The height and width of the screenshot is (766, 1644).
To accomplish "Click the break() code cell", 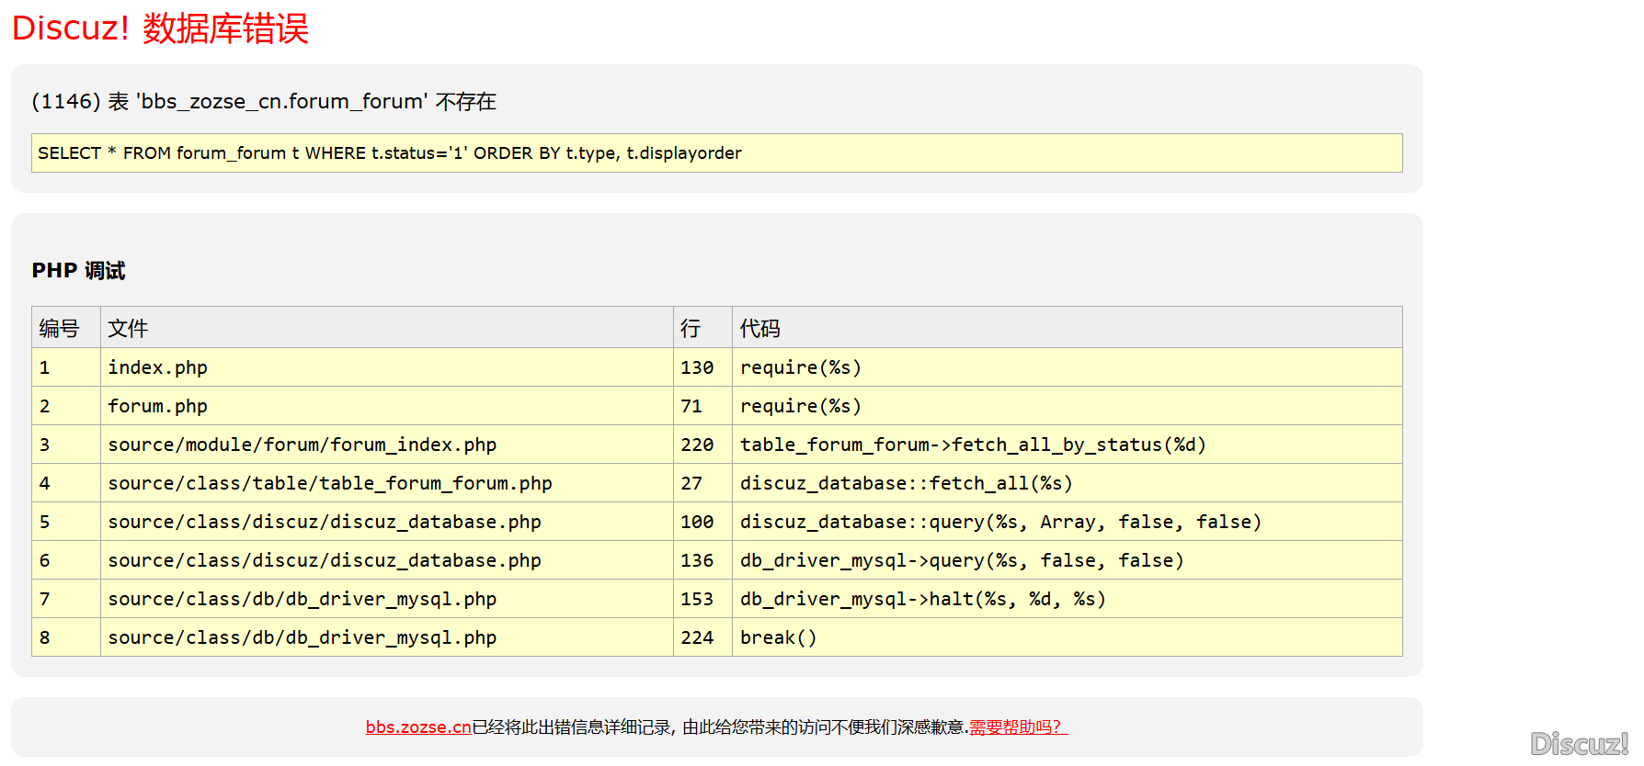I will 778,637.
